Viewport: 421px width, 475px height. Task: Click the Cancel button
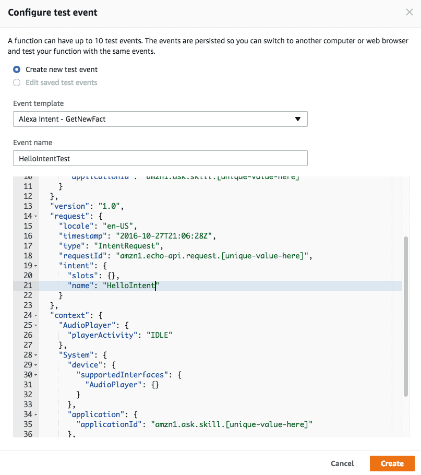[x=342, y=464]
